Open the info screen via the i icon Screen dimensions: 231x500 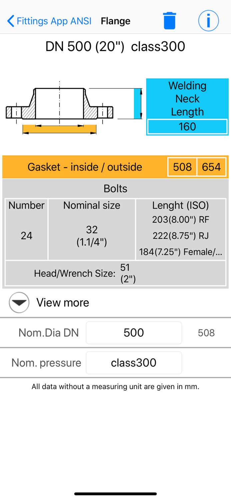[208, 20]
